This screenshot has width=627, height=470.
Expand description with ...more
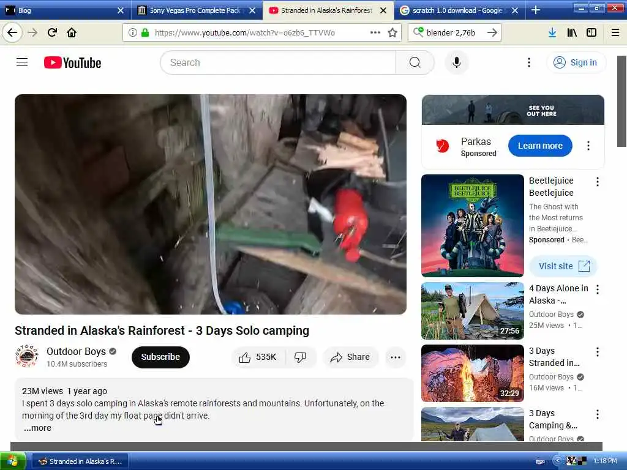pyautogui.click(x=37, y=428)
